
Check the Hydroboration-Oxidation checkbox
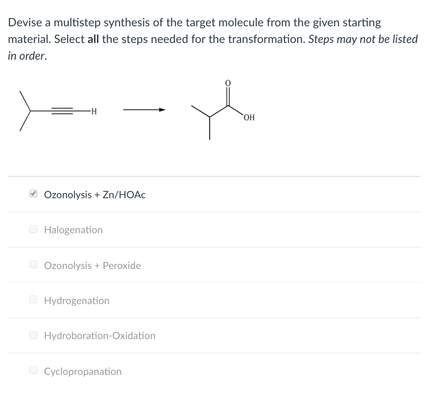[x=33, y=334]
